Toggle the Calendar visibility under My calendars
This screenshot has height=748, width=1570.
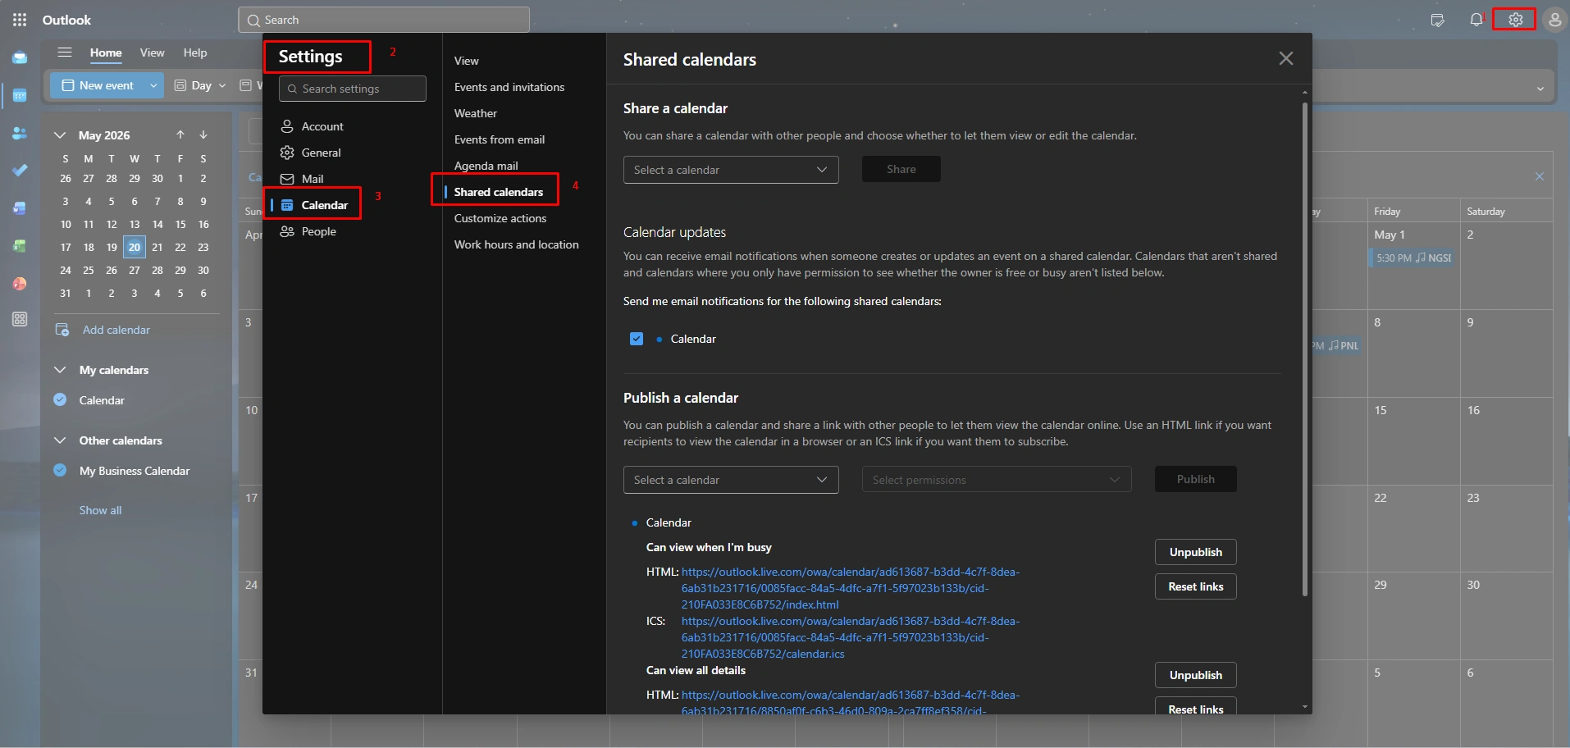coord(60,400)
